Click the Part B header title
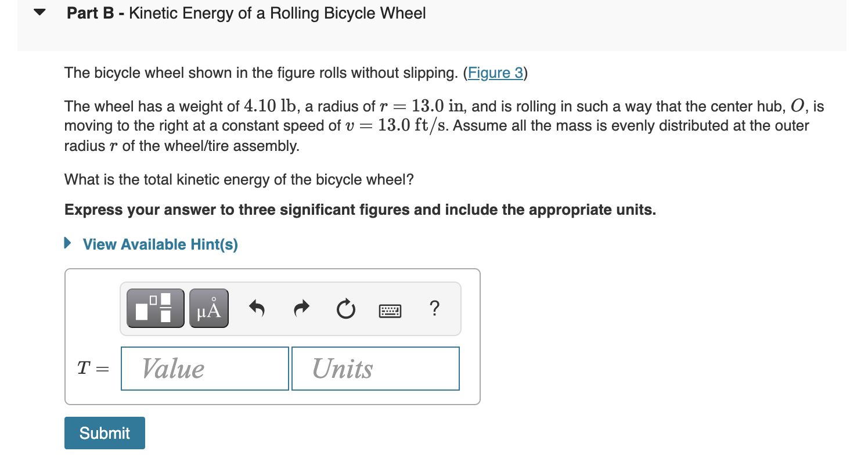Viewport: 850px width, 469px height. [x=89, y=13]
